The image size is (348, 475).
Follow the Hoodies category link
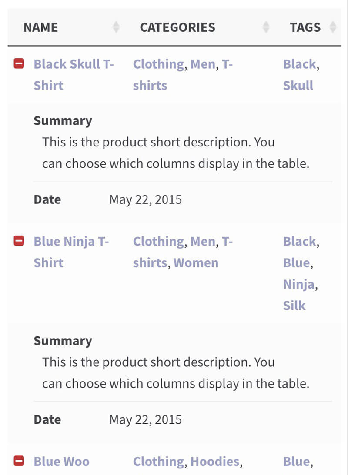point(215,462)
